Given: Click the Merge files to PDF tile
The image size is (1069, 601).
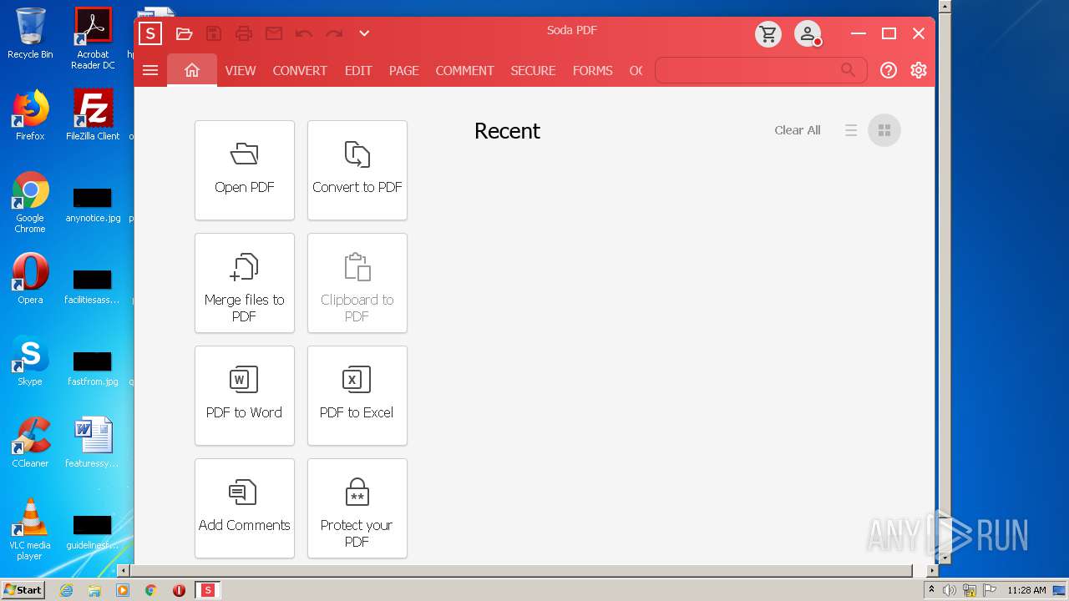Looking at the screenshot, I should click(x=245, y=283).
